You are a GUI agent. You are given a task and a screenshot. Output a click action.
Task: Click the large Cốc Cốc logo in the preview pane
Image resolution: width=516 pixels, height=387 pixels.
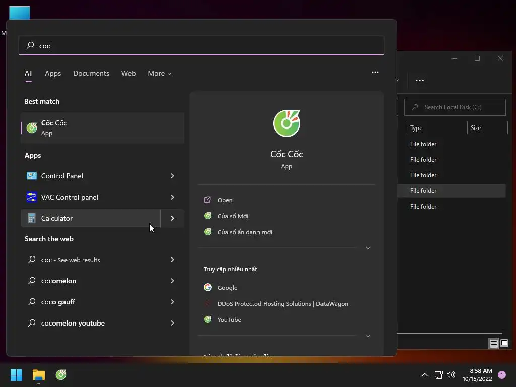pos(287,123)
